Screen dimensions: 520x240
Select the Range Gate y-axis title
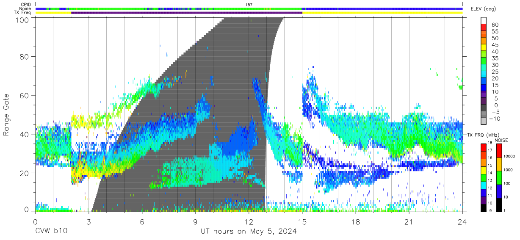tap(6, 114)
